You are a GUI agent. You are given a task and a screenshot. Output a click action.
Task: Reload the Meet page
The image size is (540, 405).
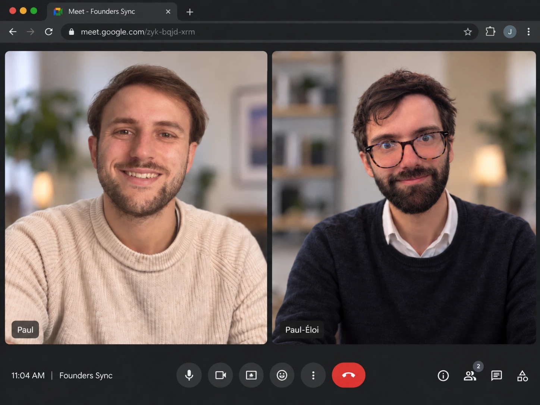pyautogui.click(x=49, y=32)
